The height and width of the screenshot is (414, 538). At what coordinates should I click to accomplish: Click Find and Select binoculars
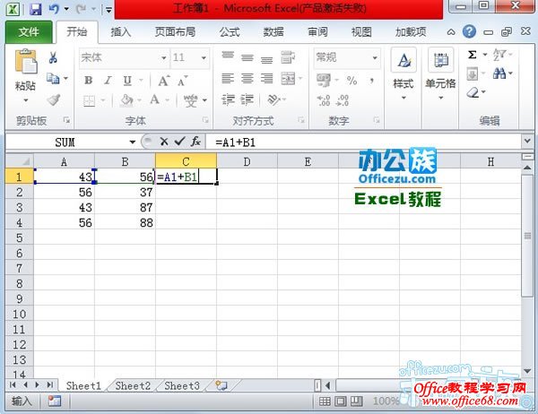(499, 73)
